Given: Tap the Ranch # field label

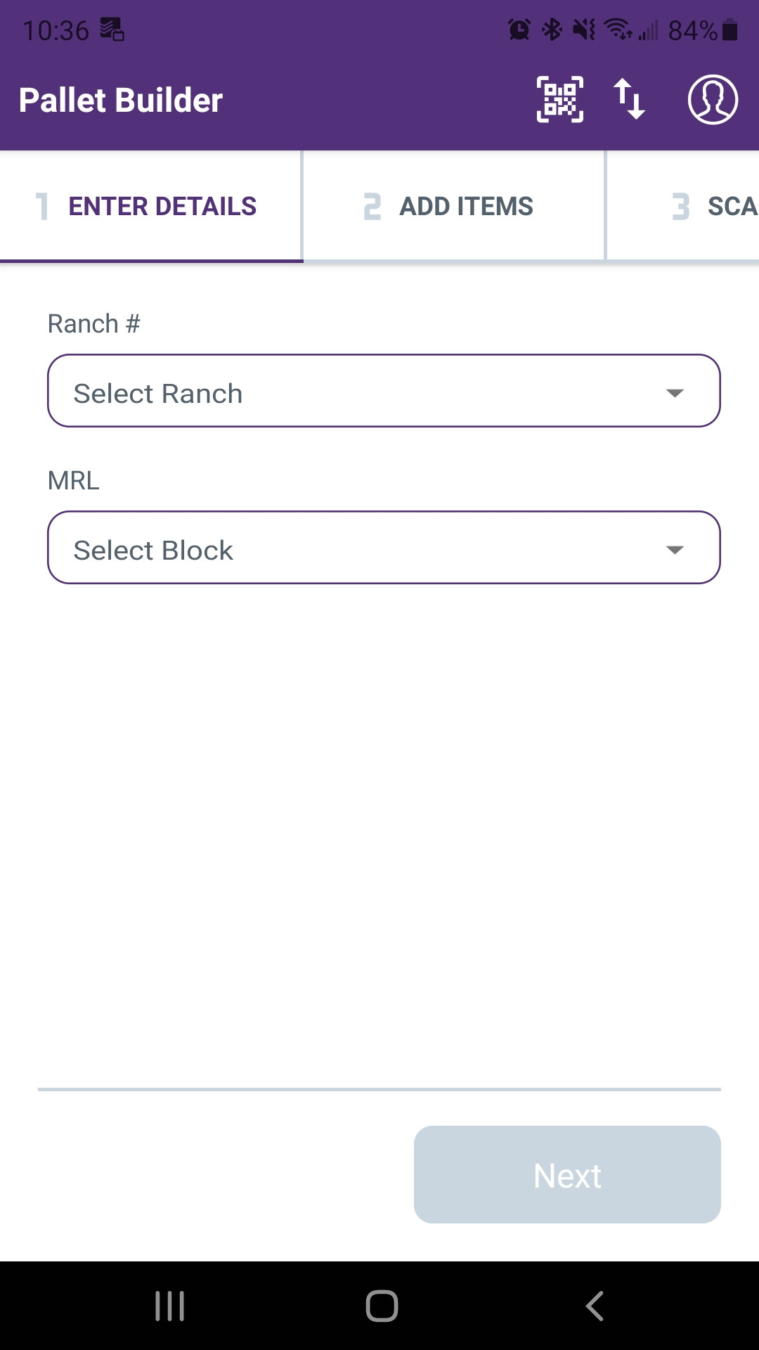Looking at the screenshot, I should (x=94, y=324).
